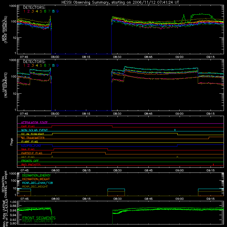This screenshot has height=227, width=227.
Task: Click the ECLIPSE_FLAG label
Action: (x=31, y=146)
